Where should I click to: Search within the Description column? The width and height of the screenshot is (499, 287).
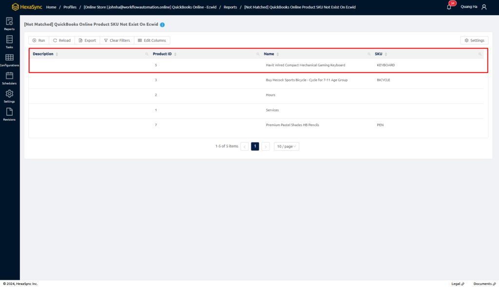pos(147,54)
